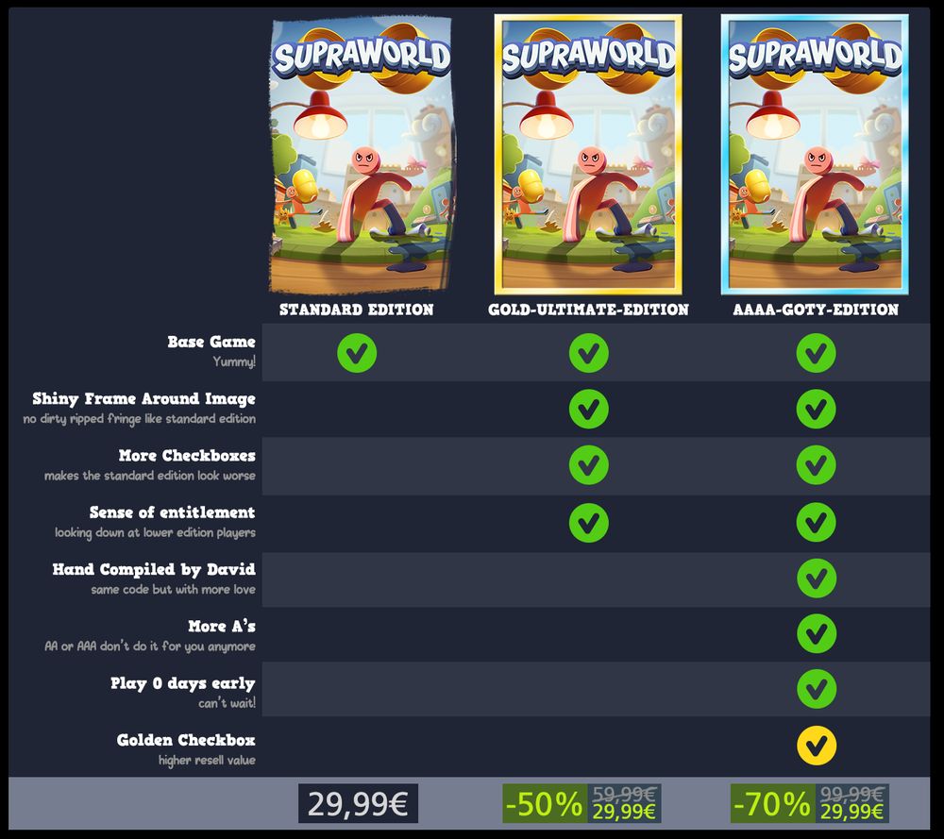
Task: Click the More Checkboxes feature label
Action: point(187,456)
